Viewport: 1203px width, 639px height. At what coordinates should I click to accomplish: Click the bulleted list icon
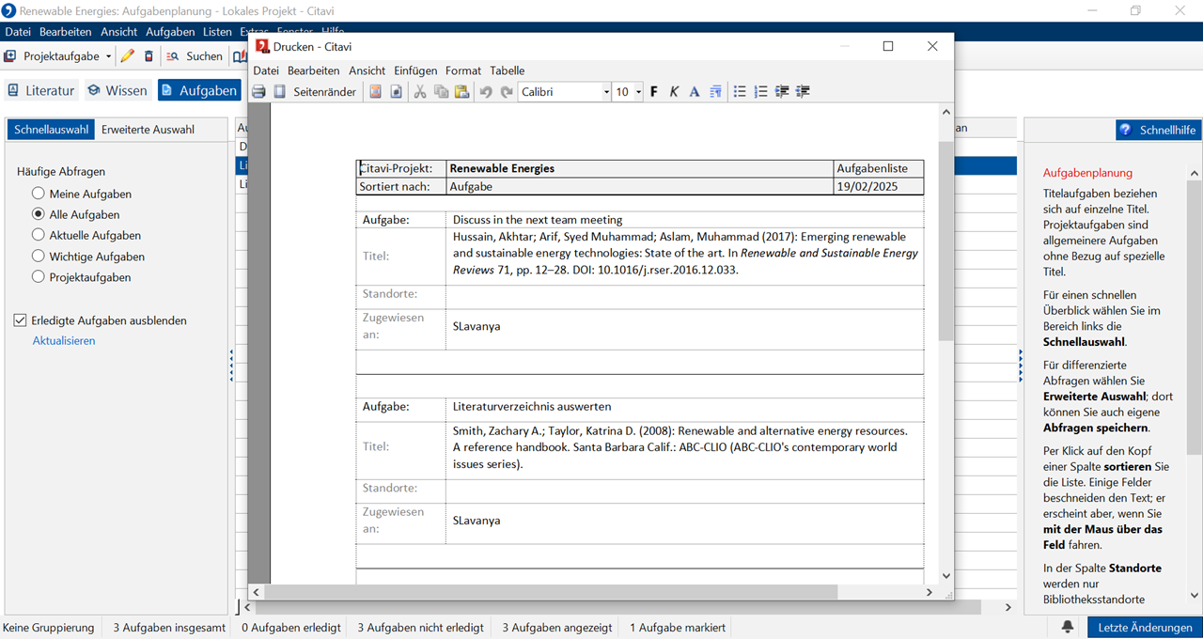point(740,91)
